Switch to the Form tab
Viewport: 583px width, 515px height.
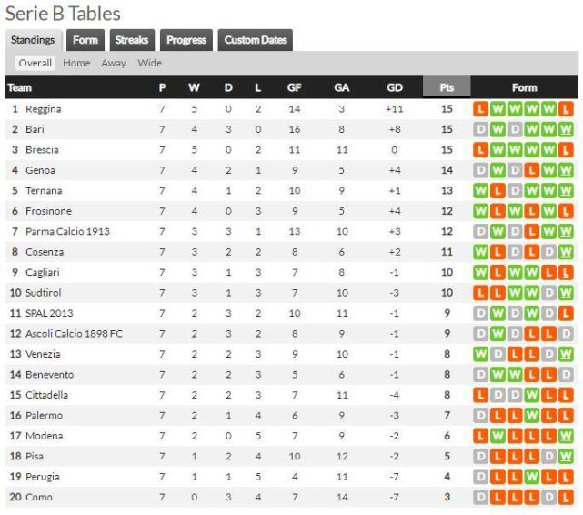pyautogui.click(x=85, y=40)
